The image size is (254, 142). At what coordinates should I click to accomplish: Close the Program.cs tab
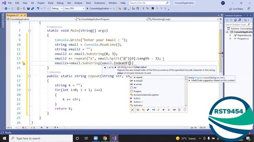click(25, 15)
